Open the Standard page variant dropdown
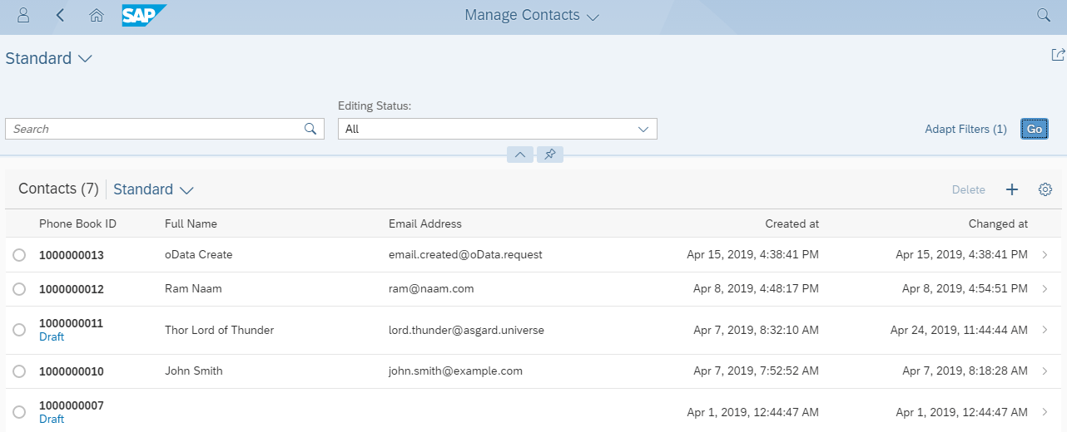 click(49, 58)
